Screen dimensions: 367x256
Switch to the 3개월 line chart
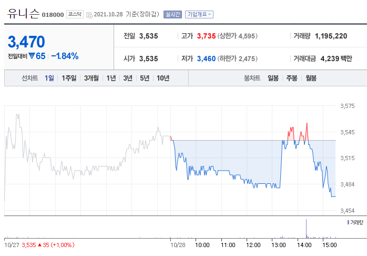(91, 78)
